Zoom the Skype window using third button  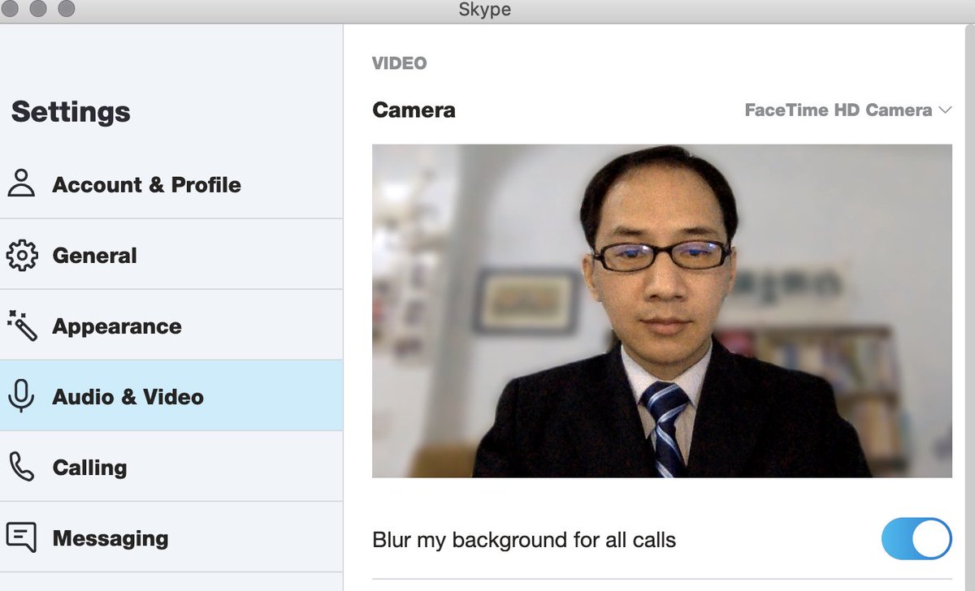click(67, 8)
